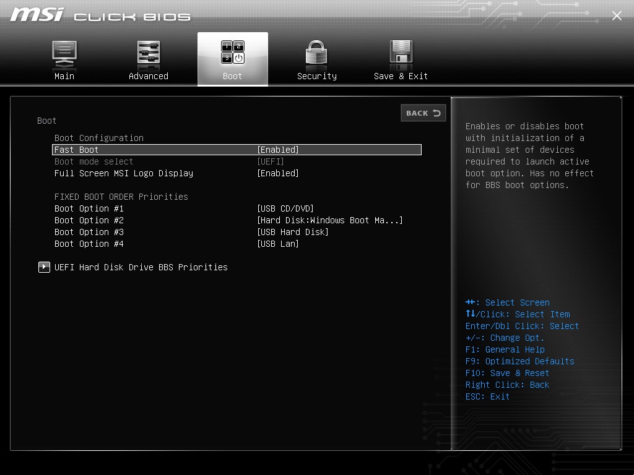634x475 pixels.
Task: Toggle Full Screen MSI Logo Display setting
Action: 278,173
